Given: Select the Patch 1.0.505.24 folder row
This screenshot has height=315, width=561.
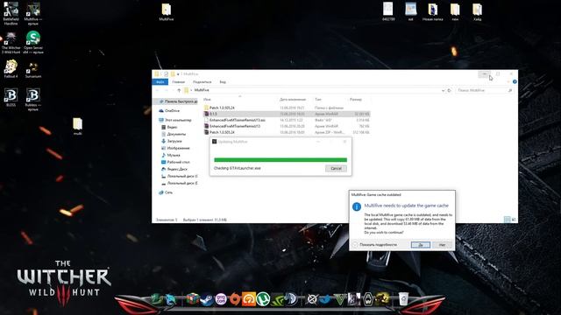Looking at the screenshot, I should coord(287,108).
